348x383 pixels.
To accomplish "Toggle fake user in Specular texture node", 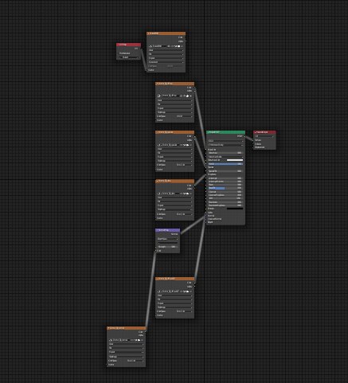I will point(182,145).
